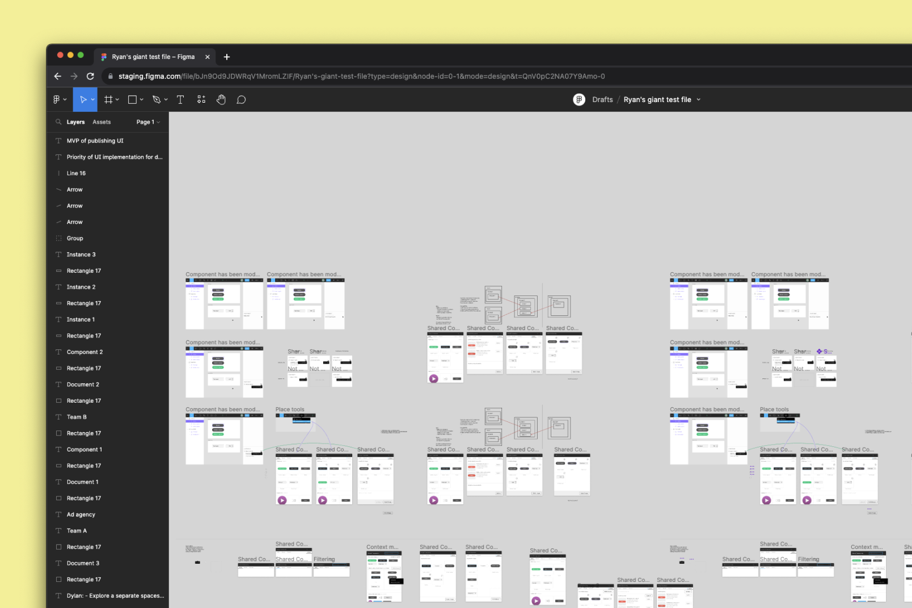Select the Team A layer
This screenshot has height=608, width=912.
pyautogui.click(x=77, y=531)
